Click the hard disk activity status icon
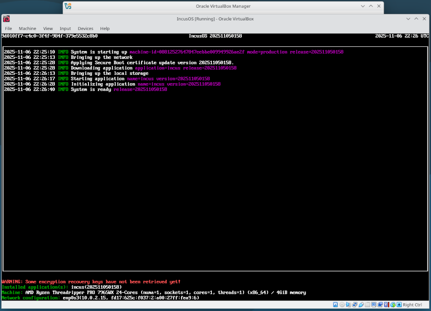The height and width of the screenshot is (311, 431). tap(335, 304)
